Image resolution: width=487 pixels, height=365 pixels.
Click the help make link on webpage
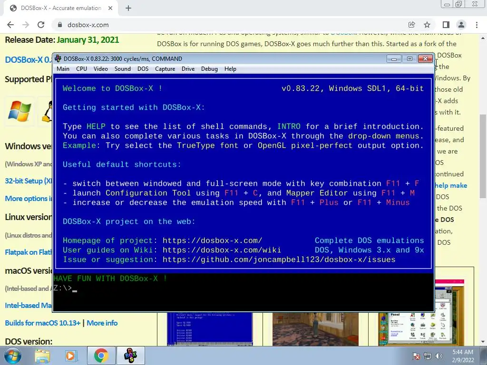click(x=451, y=186)
